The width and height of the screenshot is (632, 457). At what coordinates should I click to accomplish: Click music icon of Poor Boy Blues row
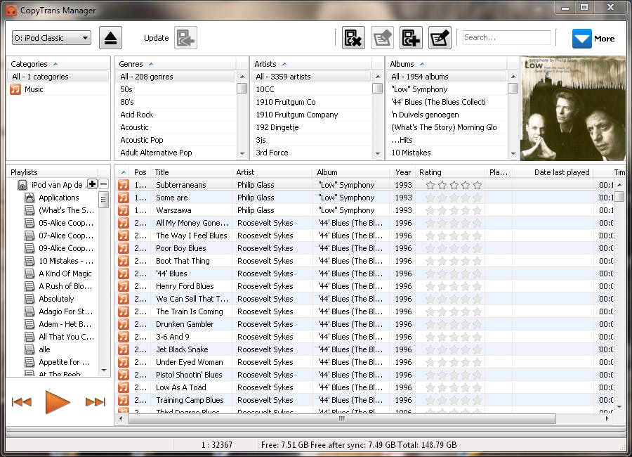click(124, 248)
